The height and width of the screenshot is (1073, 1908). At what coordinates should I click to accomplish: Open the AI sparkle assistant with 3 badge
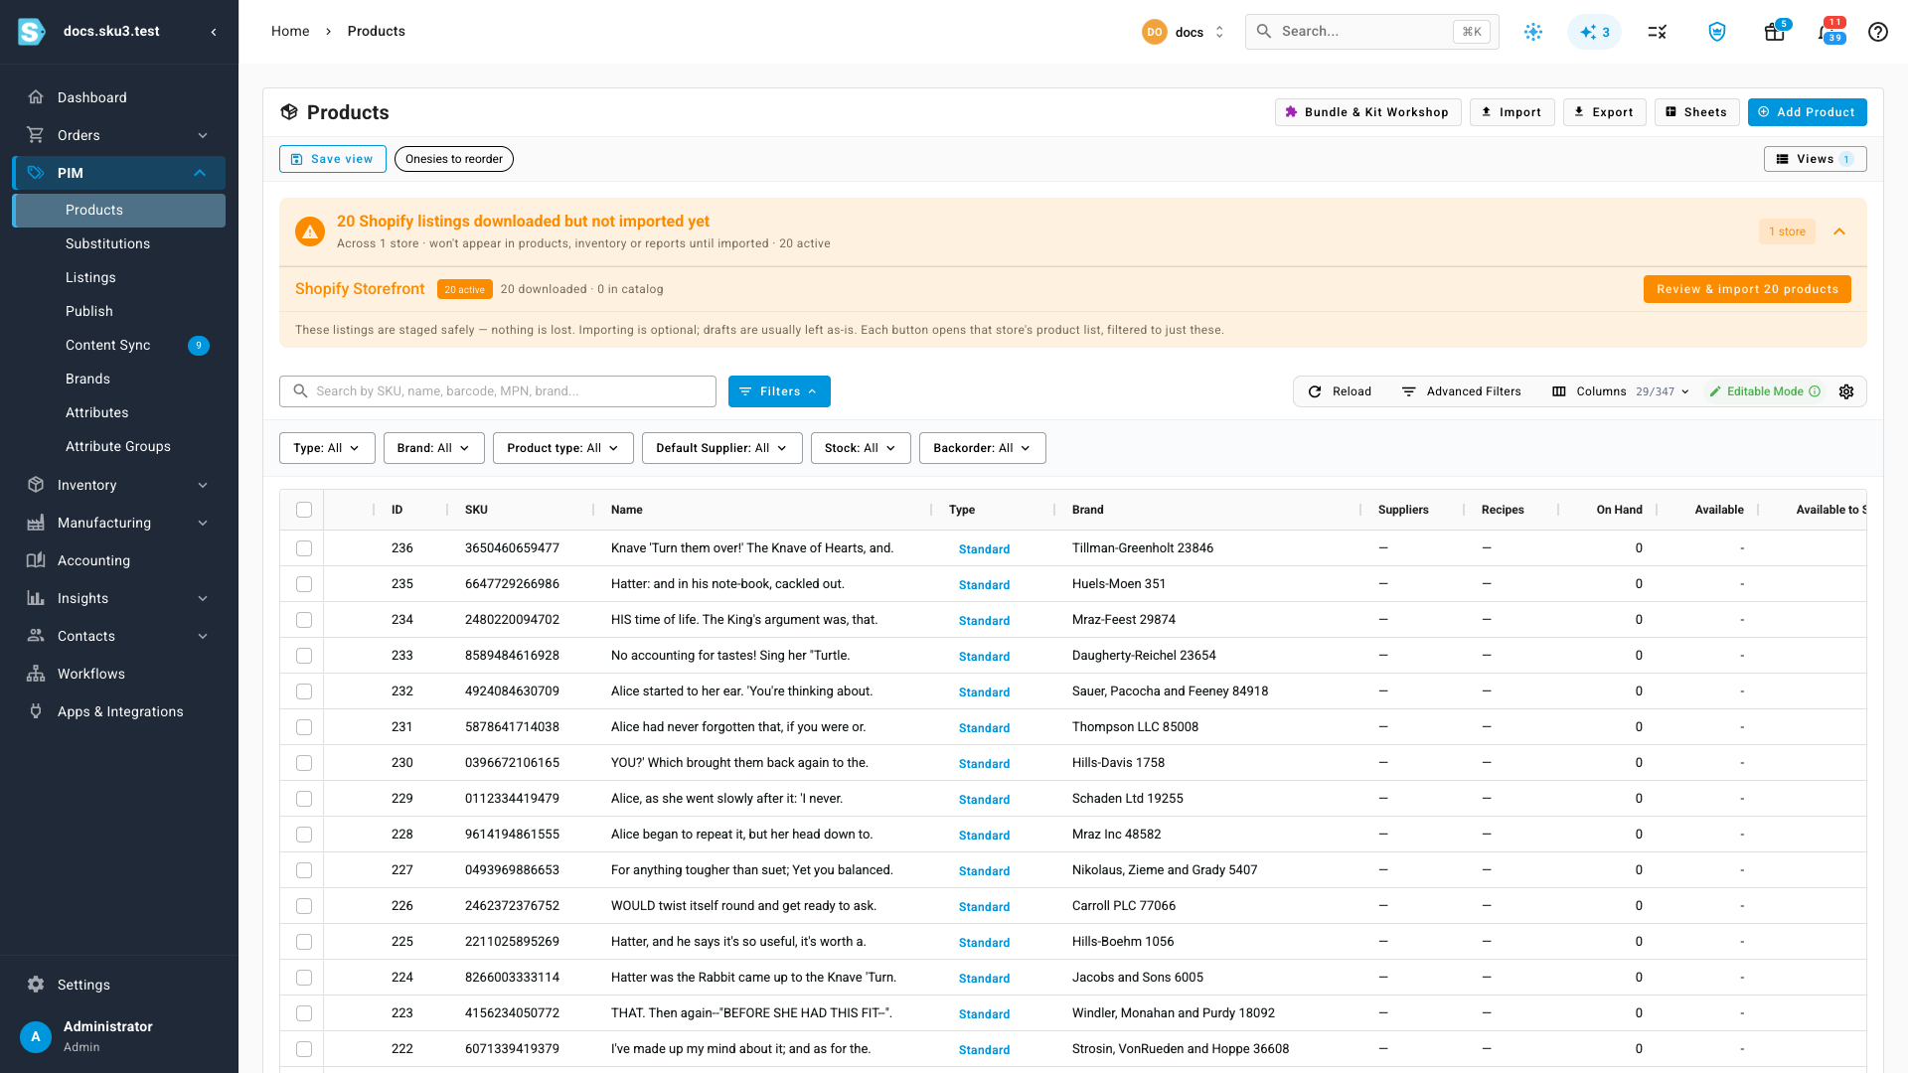[1594, 32]
